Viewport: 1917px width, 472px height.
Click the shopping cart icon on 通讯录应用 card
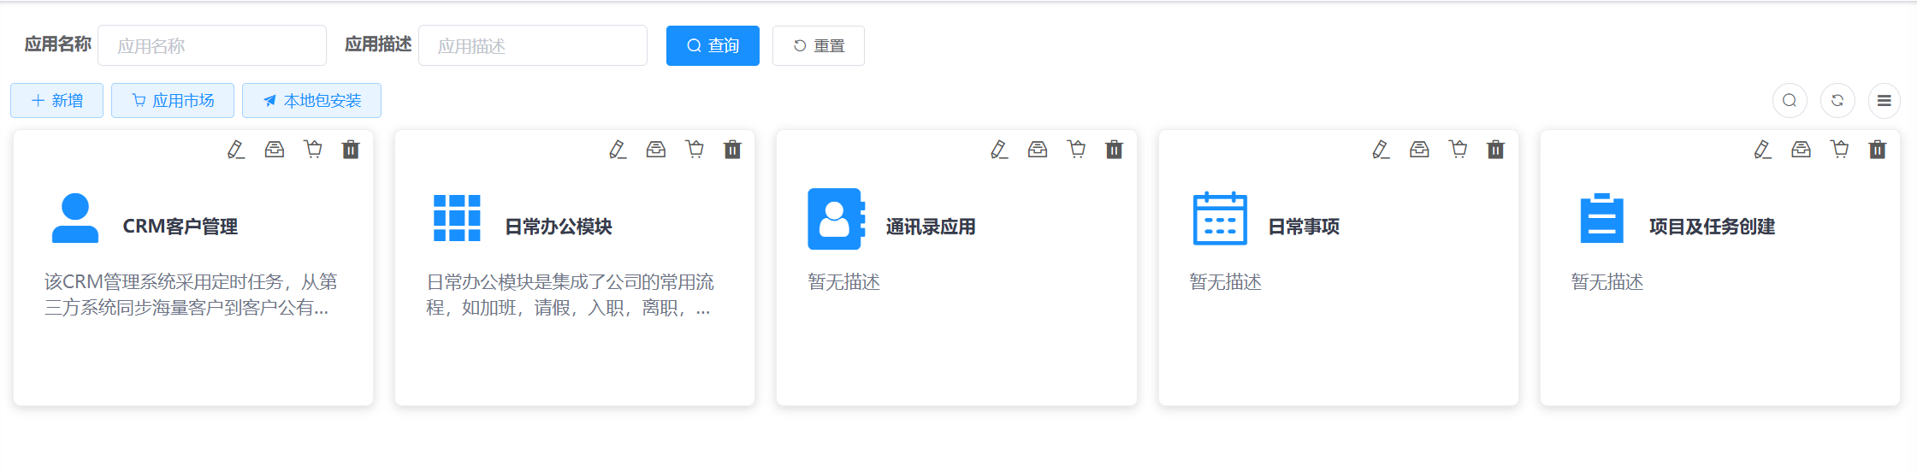pos(1076,150)
